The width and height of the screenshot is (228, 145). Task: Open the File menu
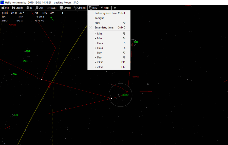click(5, 8)
